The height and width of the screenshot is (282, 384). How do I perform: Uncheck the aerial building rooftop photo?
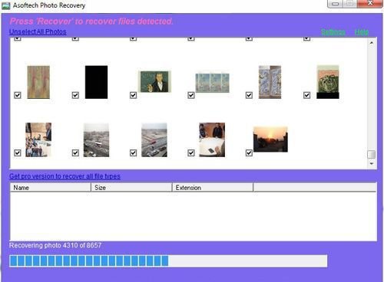tap(133, 153)
